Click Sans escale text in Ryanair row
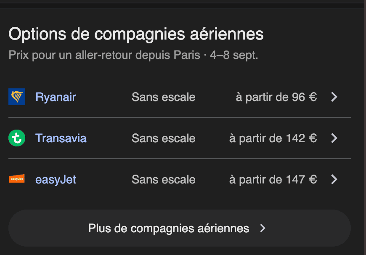Screen dimensions: 366x255 pyautogui.click(x=163, y=97)
